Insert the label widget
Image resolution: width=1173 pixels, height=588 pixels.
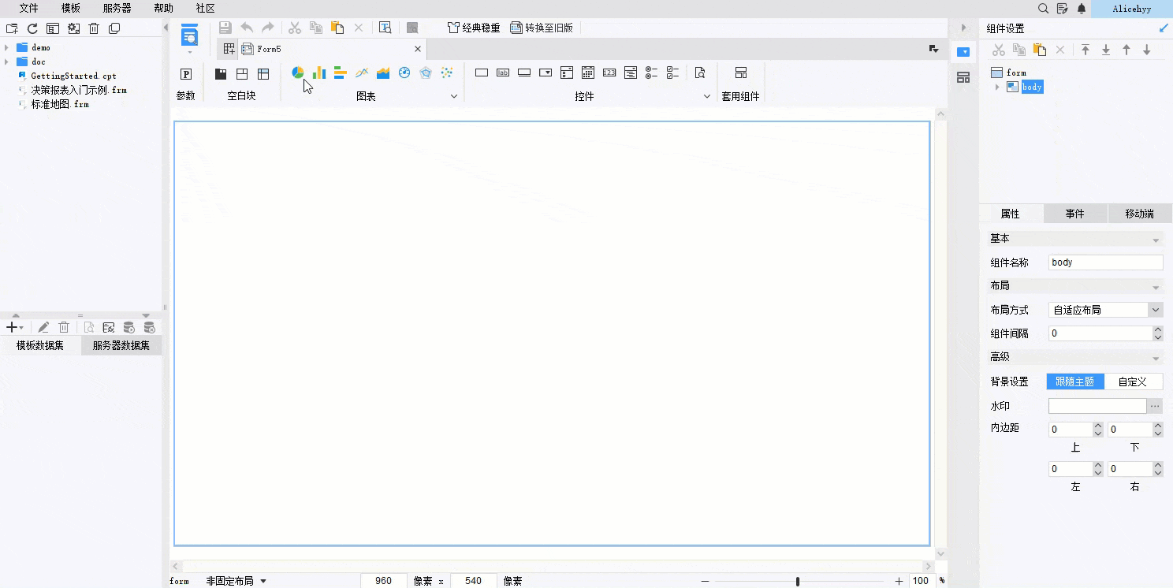click(503, 73)
